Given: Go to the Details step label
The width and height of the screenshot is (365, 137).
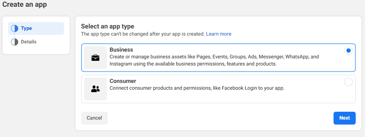Looking at the screenshot, I should coord(29,42).
